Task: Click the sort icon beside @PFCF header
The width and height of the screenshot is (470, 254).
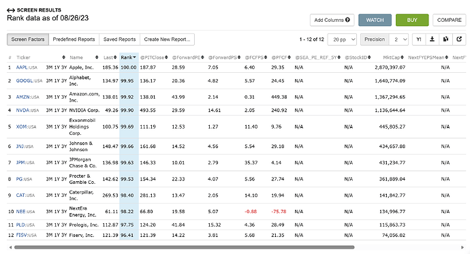Action: click(x=289, y=57)
